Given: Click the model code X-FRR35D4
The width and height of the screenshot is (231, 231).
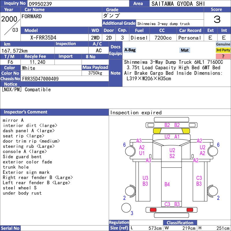Looking at the screenshot, I should coord(43,38).
